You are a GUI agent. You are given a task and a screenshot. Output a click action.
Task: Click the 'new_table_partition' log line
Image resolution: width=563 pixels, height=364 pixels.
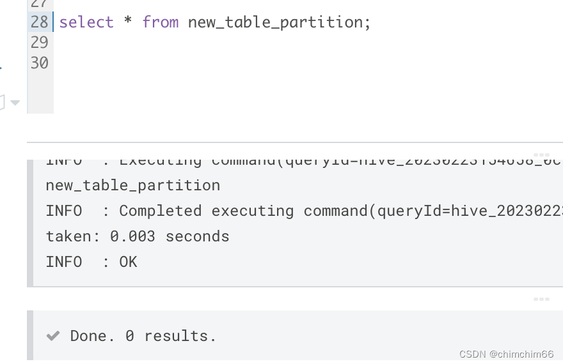[133, 186]
